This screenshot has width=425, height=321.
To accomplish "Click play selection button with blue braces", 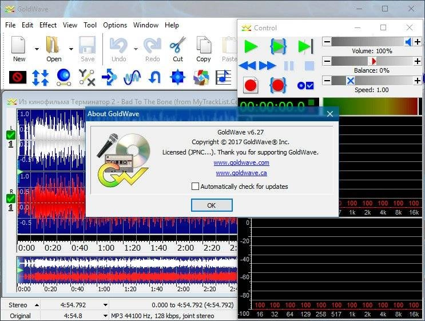I will 279,46.
